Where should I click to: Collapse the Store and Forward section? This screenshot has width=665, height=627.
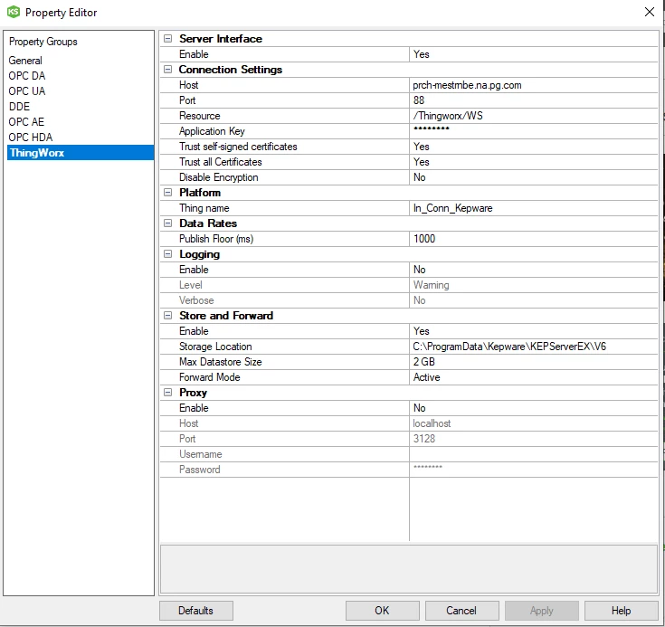click(x=168, y=315)
